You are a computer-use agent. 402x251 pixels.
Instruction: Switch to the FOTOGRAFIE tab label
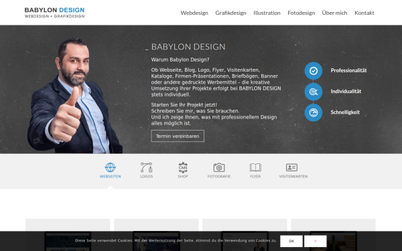[x=219, y=177]
